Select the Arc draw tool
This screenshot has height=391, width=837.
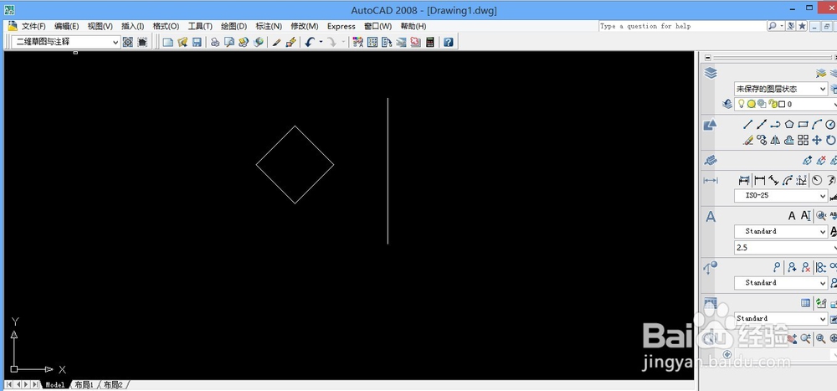[817, 125]
